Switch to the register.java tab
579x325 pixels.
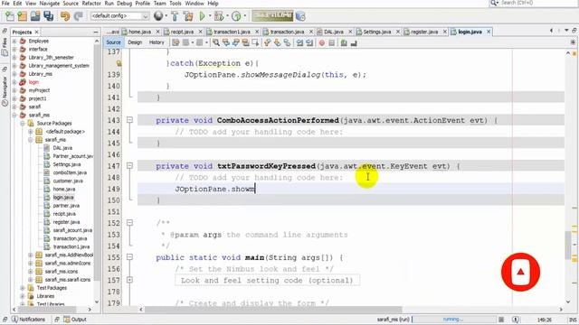point(424,32)
